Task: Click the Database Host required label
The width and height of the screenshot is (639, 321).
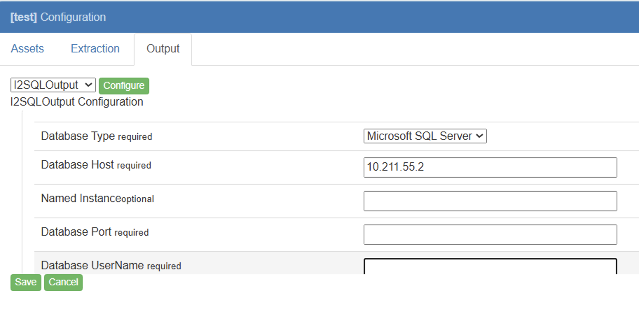Action: coord(96,165)
